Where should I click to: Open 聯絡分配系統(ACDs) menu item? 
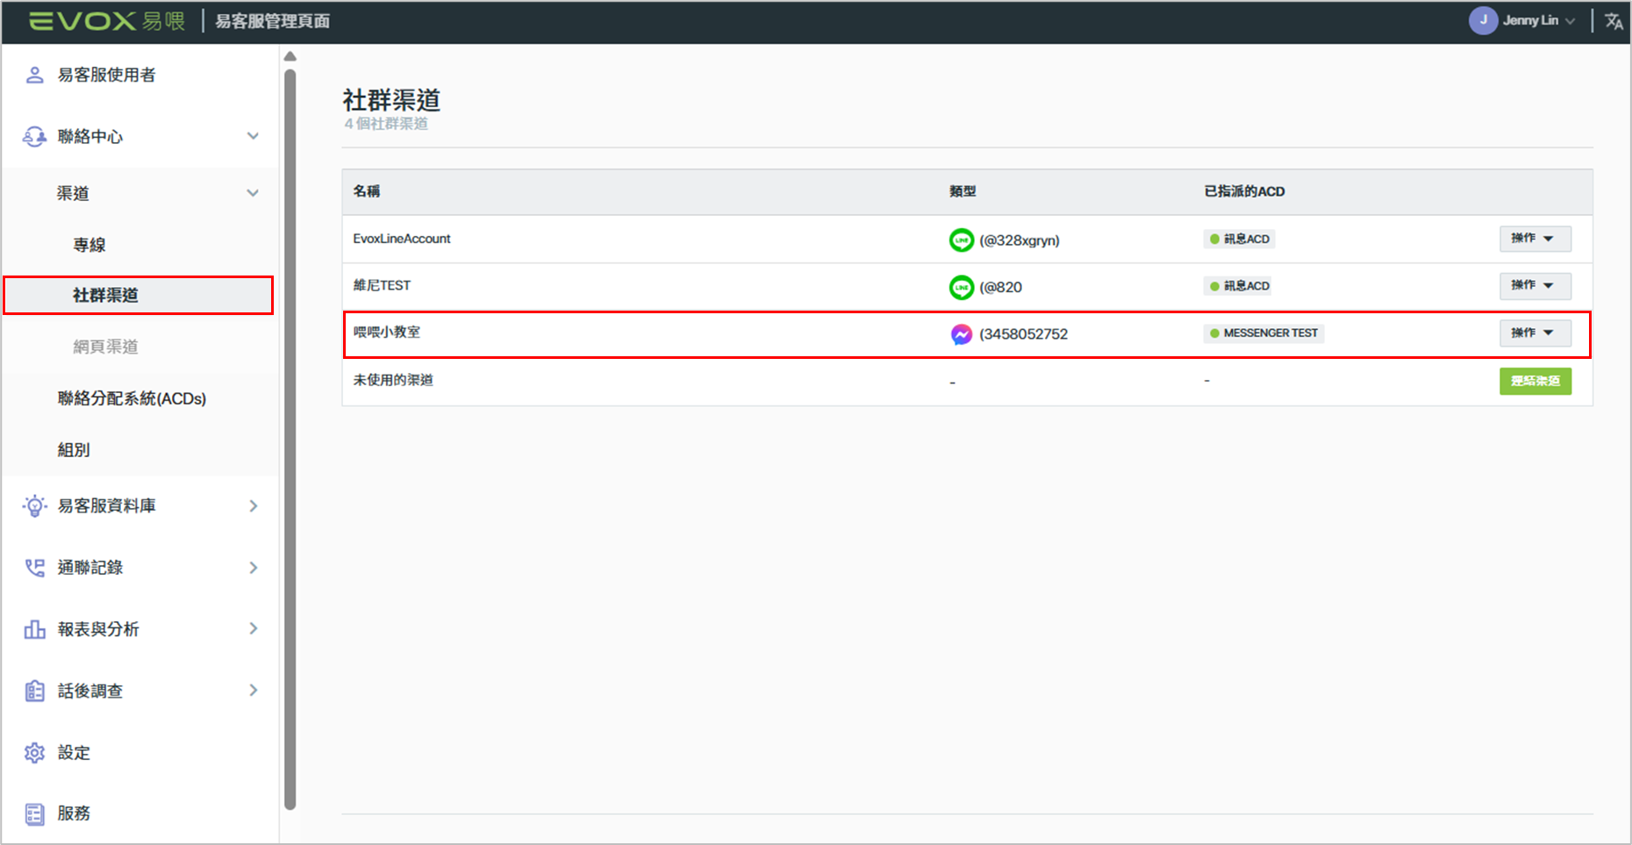tap(132, 398)
